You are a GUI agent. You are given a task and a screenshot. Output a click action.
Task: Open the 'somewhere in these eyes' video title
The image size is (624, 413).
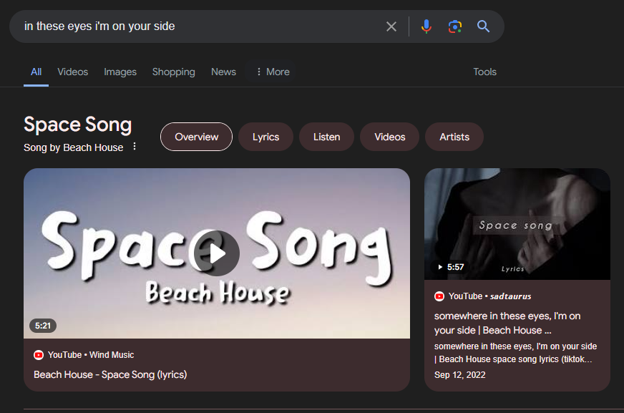pos(507,323)
